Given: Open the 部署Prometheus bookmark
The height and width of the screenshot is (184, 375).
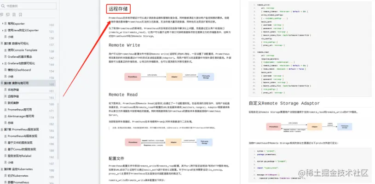Looking at the screenshot, I should pyautogui.click(x=18, y=182).
